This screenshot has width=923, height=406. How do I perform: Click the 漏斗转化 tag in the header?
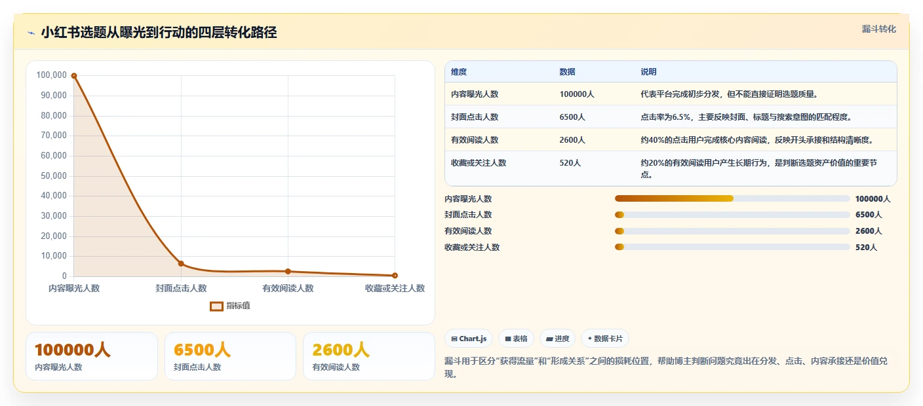pyautogui.click(x=878, y=29)
